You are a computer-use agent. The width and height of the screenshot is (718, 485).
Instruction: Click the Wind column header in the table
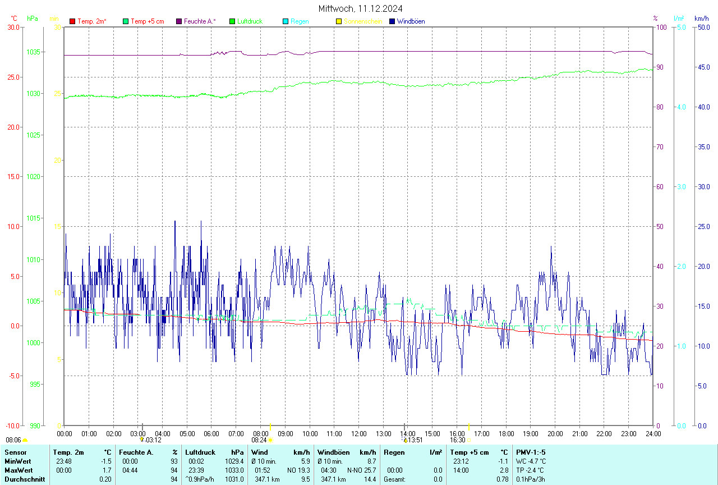(x=259, y=452)
